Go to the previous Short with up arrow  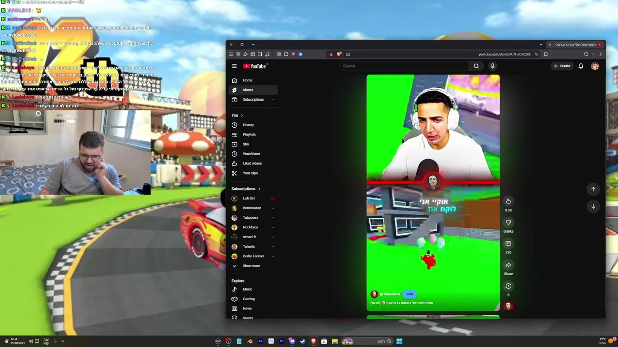(593, 189)
